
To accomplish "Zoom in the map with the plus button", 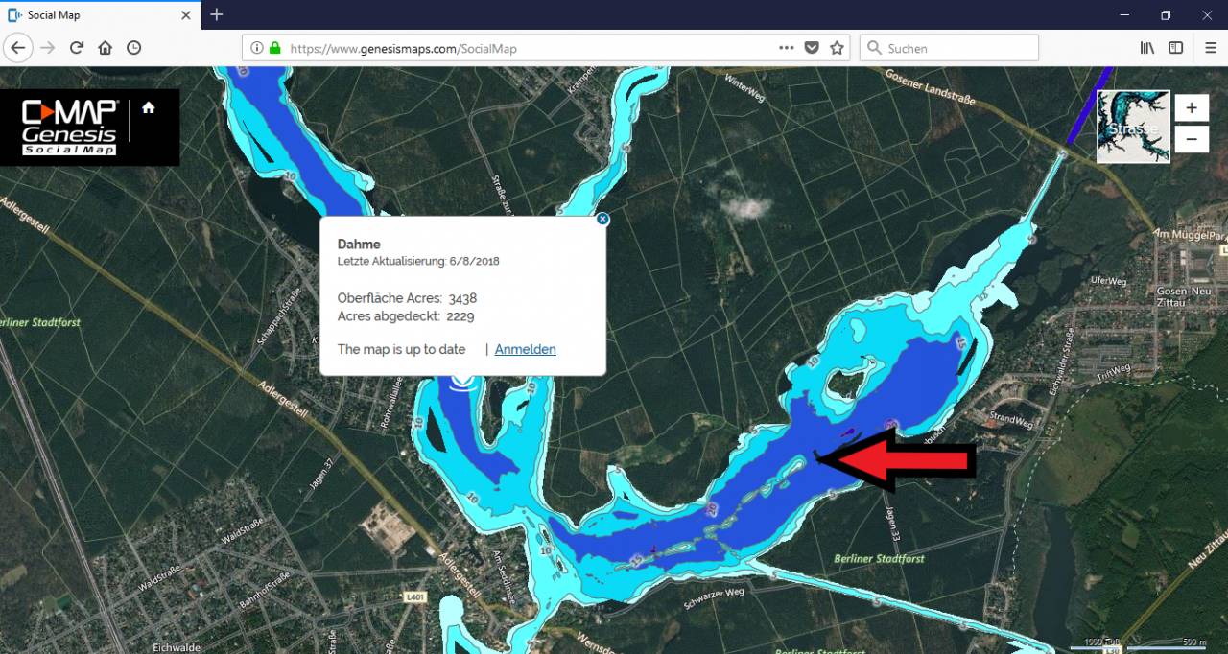I will [x=1192, y=108].
